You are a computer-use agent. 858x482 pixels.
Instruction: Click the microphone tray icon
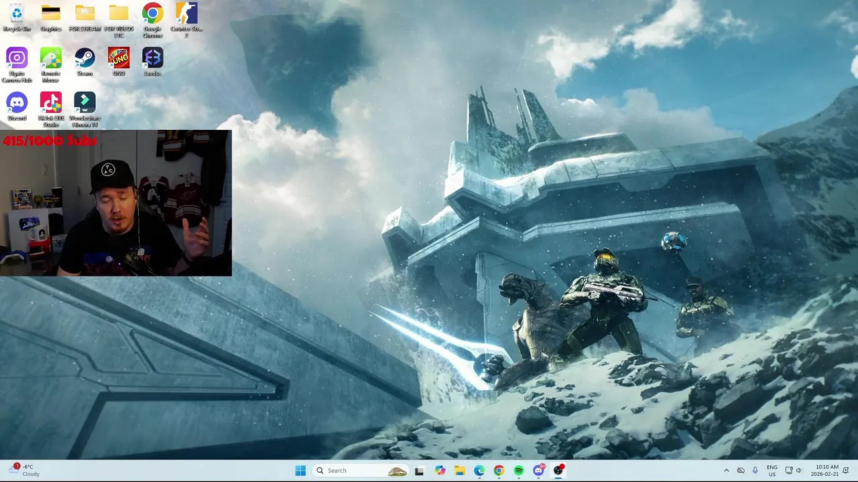pyautogui.click(x=755, y=471)
